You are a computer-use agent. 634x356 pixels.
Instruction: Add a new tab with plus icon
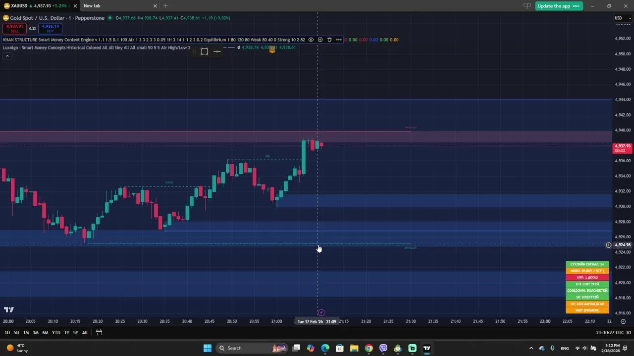tap(165, 6)
